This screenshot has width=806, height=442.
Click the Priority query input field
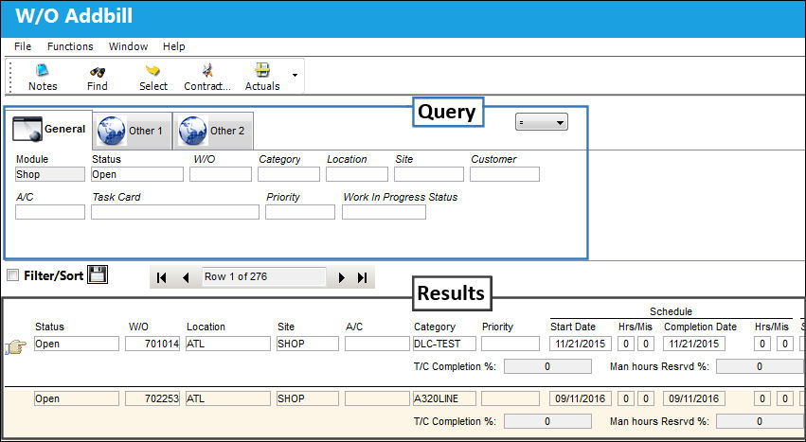point(299,212)
